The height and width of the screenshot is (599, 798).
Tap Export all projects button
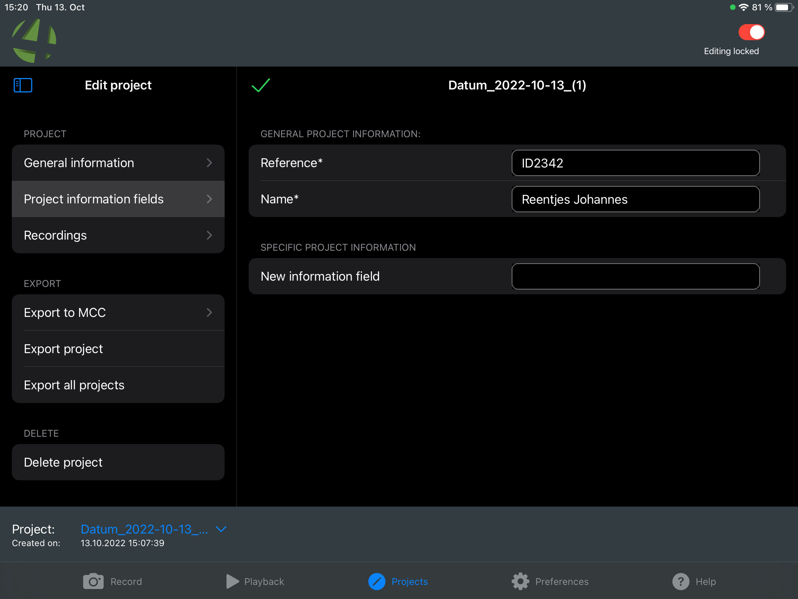coord(118,385)
